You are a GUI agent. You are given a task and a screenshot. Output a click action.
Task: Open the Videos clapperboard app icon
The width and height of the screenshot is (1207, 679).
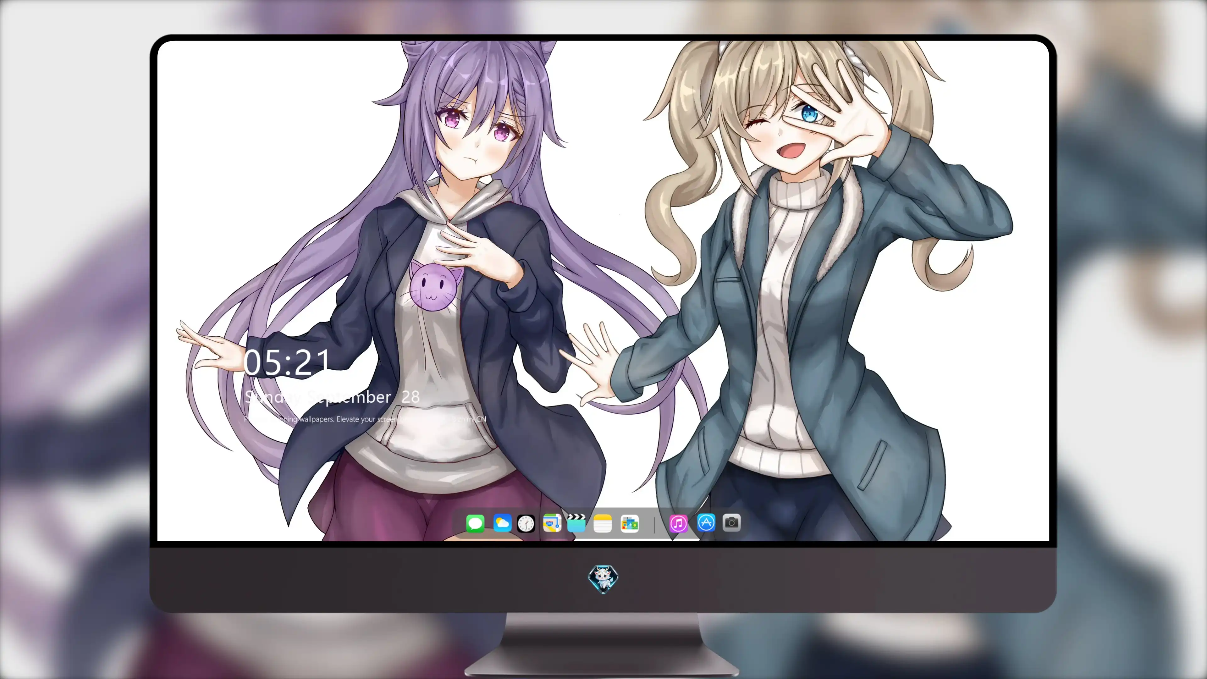pyautogui.click(x=576, y=523)
